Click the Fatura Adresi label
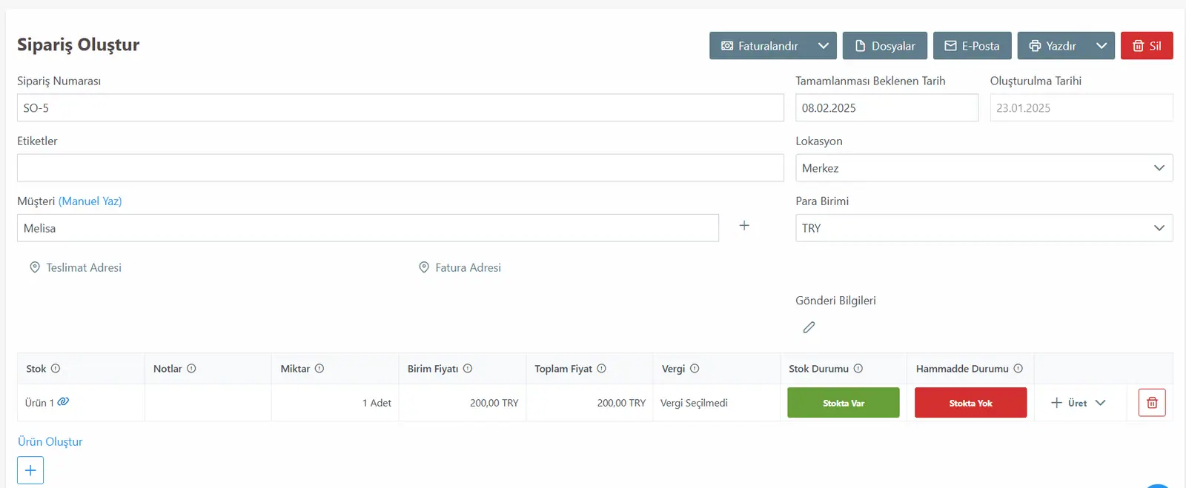This screenshot has height=488, width=1186. point(468,267)
